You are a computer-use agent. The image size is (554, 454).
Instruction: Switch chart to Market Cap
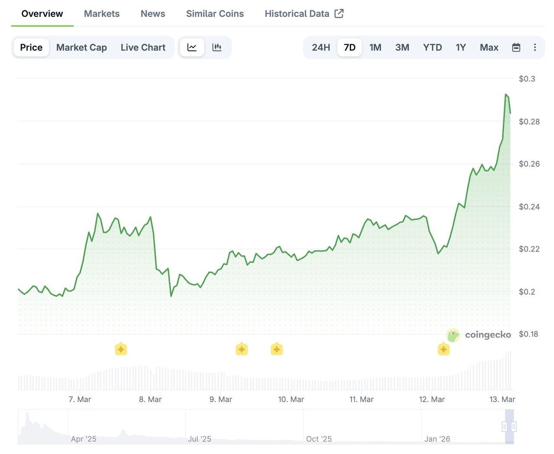81,47
